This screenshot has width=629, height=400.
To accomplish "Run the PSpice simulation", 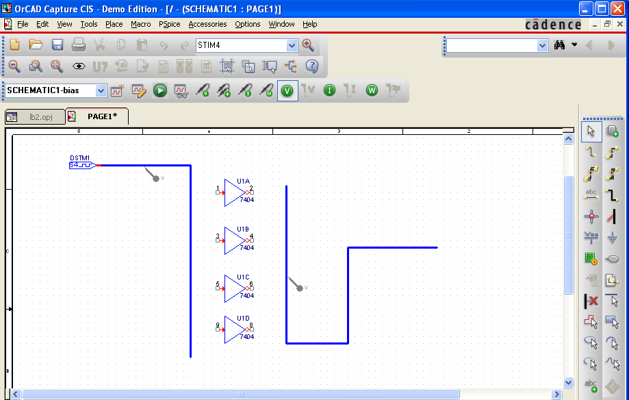I will (160, 91).
